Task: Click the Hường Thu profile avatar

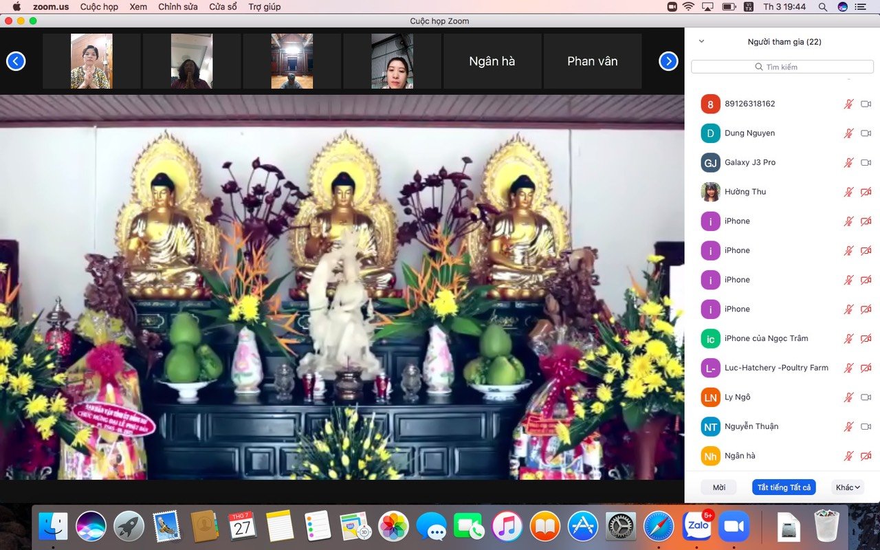Action: click(x=710, y=192)
